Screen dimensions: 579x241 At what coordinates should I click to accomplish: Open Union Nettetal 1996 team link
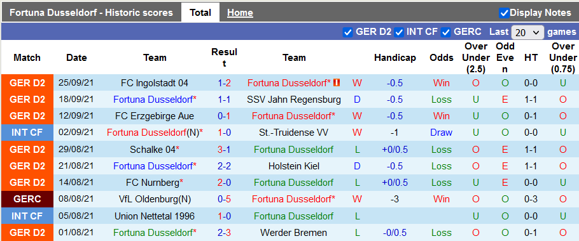point(155,216)
